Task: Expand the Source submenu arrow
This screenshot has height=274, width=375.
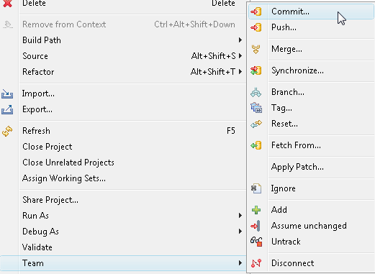Action: (x=240, y=56)
